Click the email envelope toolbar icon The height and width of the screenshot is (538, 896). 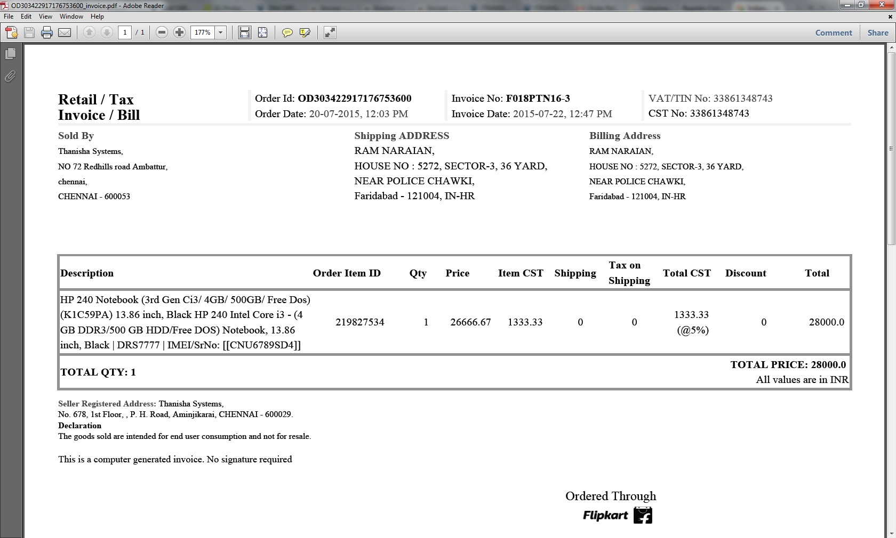[65, 32]
